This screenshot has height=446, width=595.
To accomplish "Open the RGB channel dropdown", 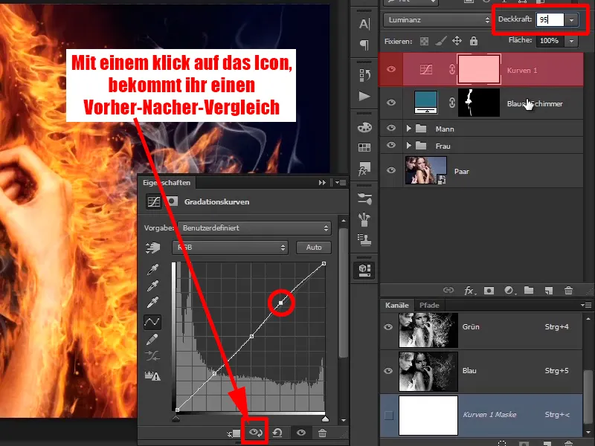I will click(x=230, y=248).
